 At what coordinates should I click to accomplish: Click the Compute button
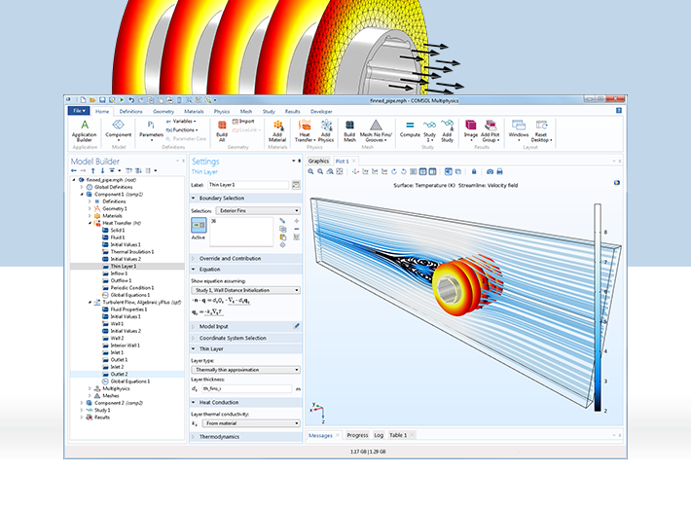[410, 128]
